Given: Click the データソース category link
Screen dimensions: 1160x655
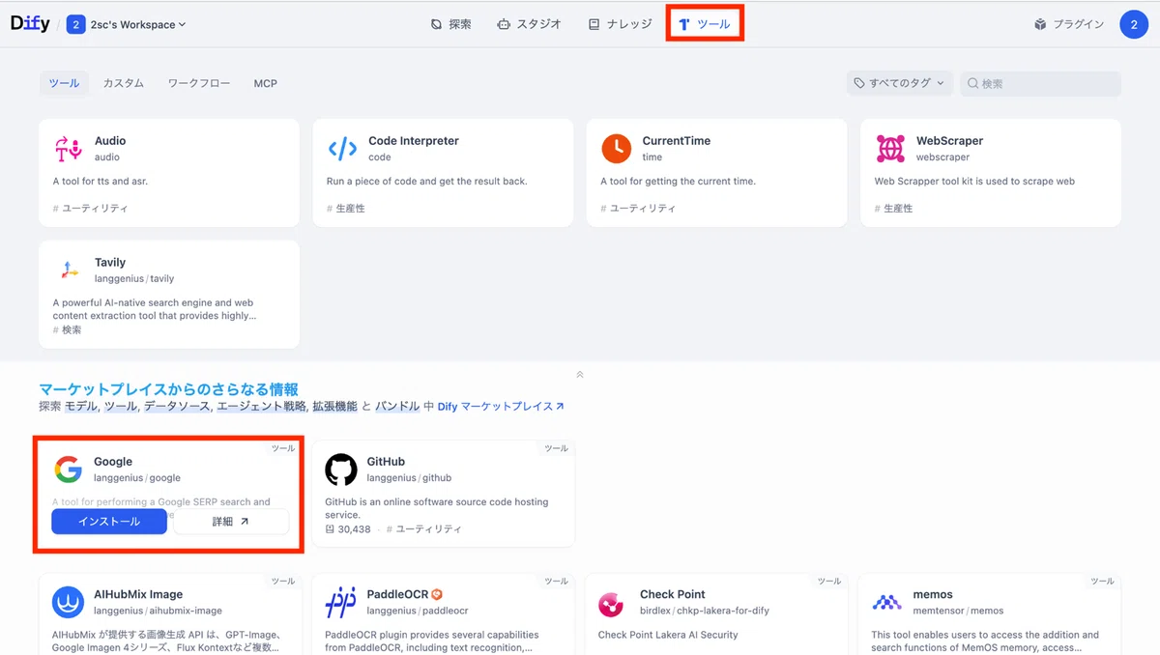Looking at the screenshot, I should (177, 407).
